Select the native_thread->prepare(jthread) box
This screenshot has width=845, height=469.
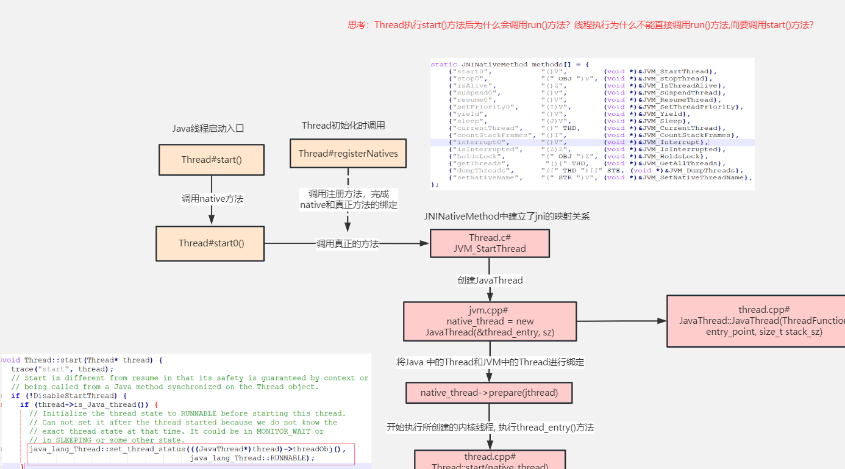point(489,393)
